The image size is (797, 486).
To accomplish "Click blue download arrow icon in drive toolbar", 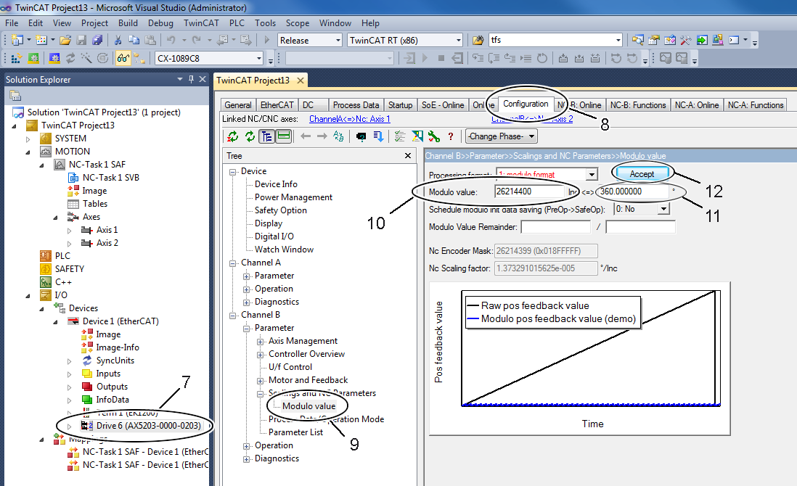I will click(379, 136).
